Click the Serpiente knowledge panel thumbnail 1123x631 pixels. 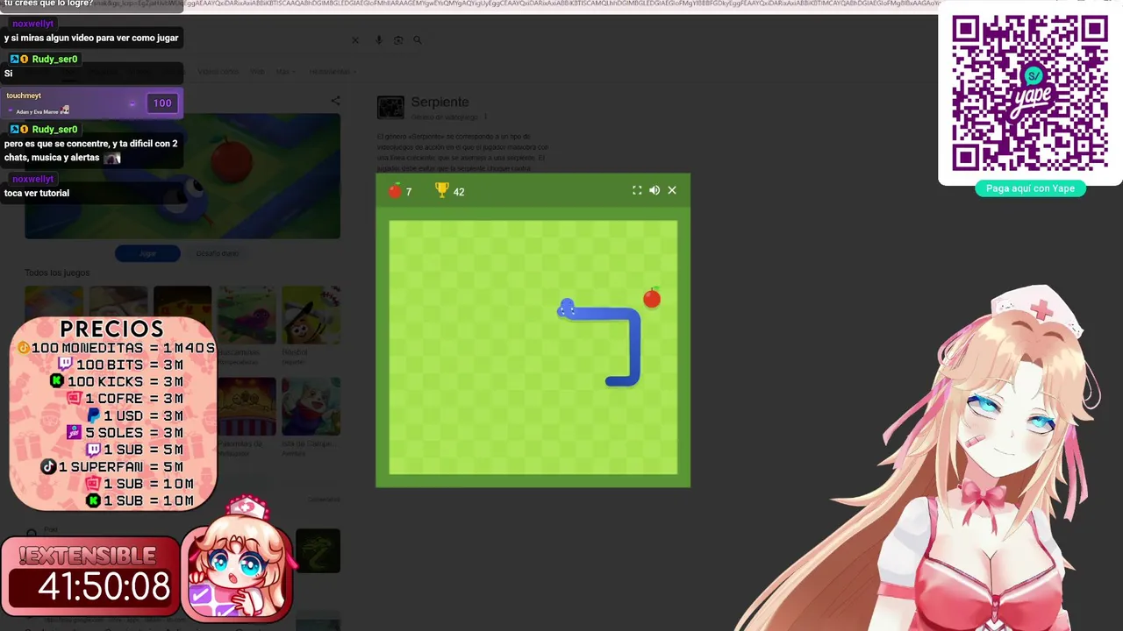(390, 108)
